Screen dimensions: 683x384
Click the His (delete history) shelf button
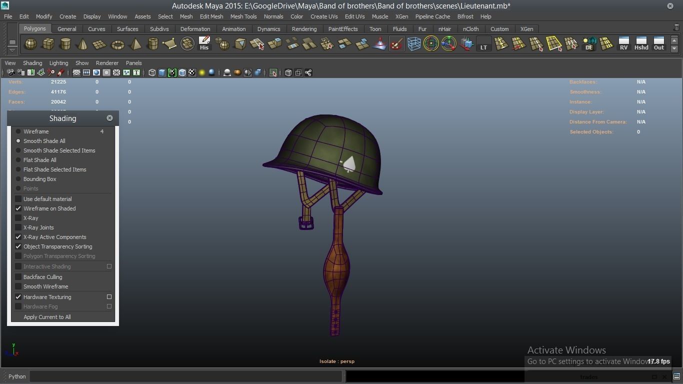coord(204,44)
